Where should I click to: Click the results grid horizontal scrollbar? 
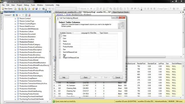(80, 98)
